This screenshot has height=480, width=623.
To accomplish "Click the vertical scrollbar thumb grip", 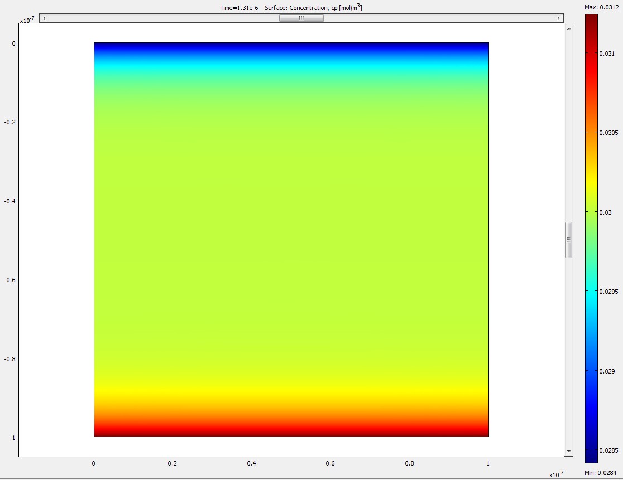I will [x=569, y=240].
